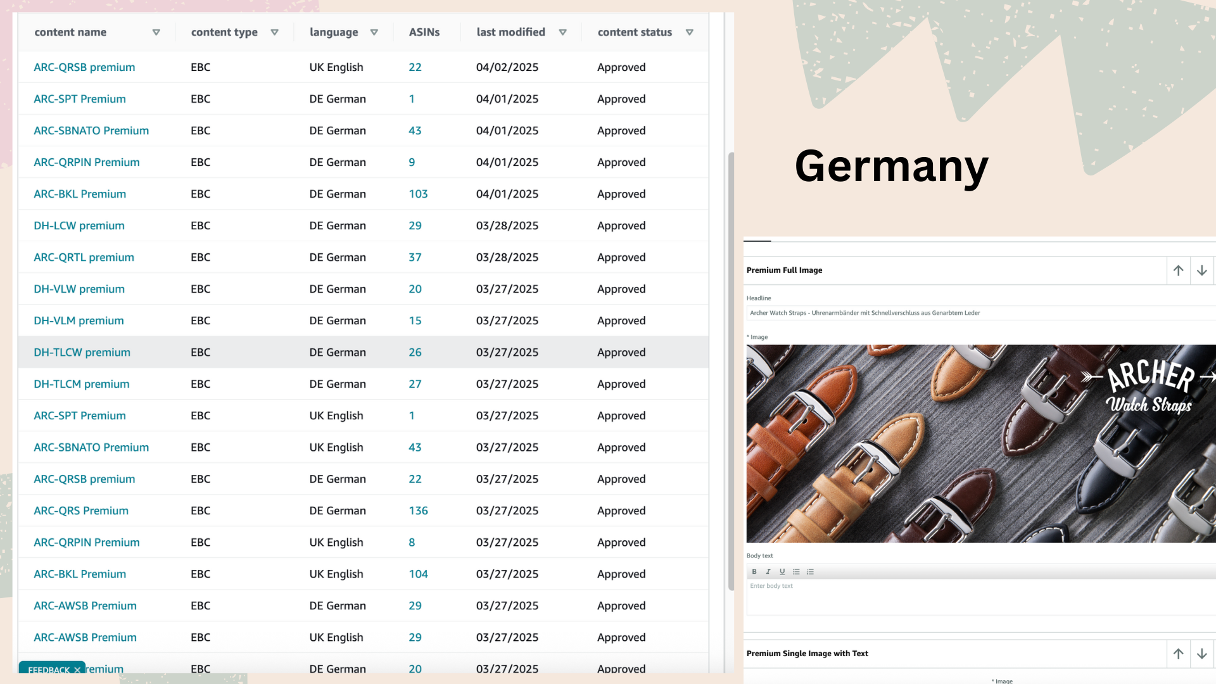This screenshot has height=684, width=1216.
Task: Open DH-TLCW premium content link
Action: coord(82,352)
